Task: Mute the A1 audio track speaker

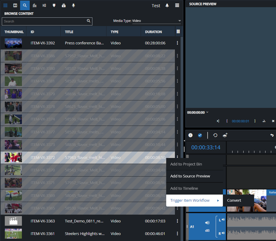Action: (x=207, y=223)
